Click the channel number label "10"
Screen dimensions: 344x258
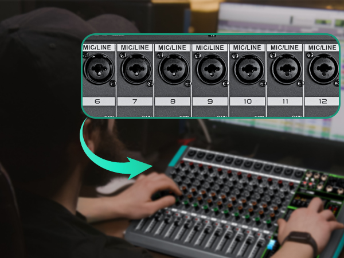pos(248,101)
